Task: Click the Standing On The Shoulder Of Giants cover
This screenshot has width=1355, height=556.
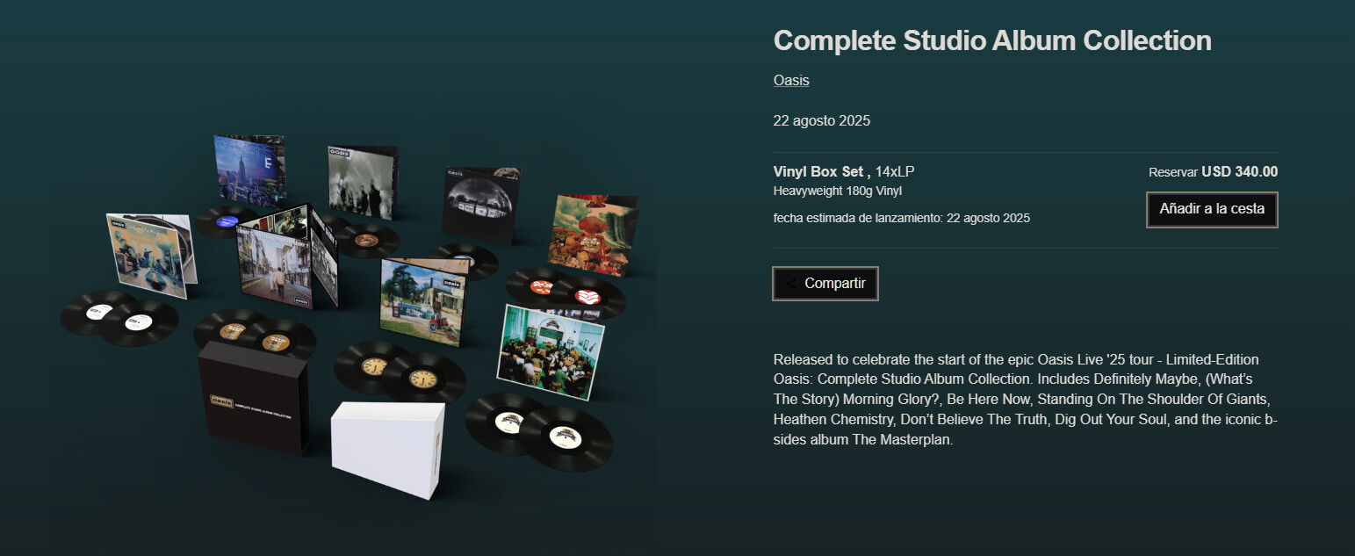Action: [250, 170]
